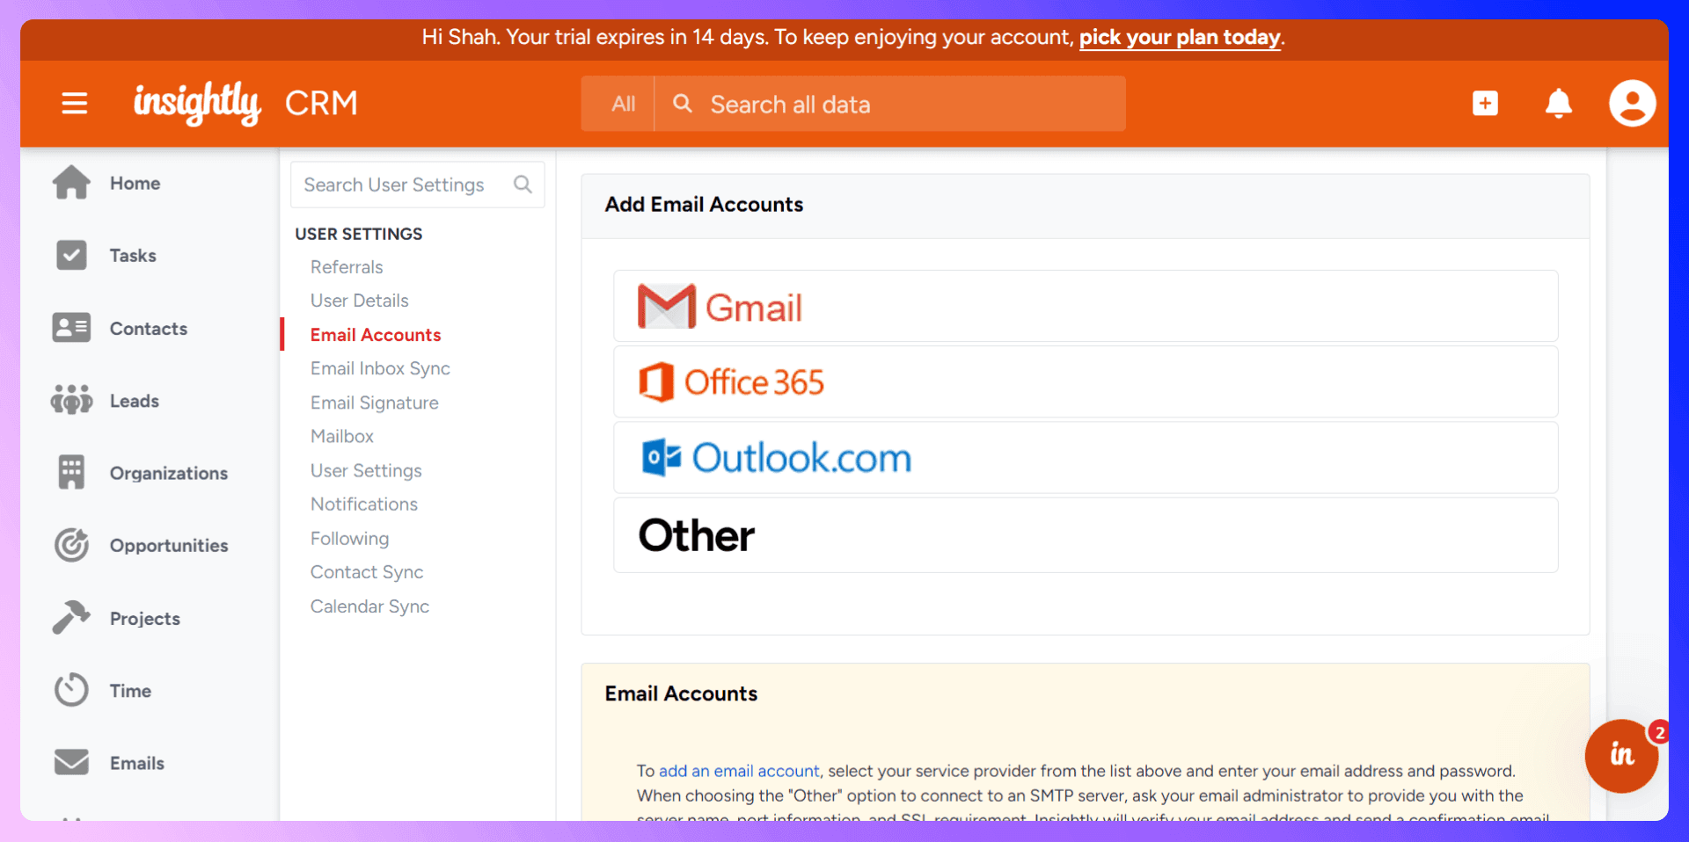1689x842 pixels.
Task: Click the Tasks checkmark icon
Action: pos(71,256)
